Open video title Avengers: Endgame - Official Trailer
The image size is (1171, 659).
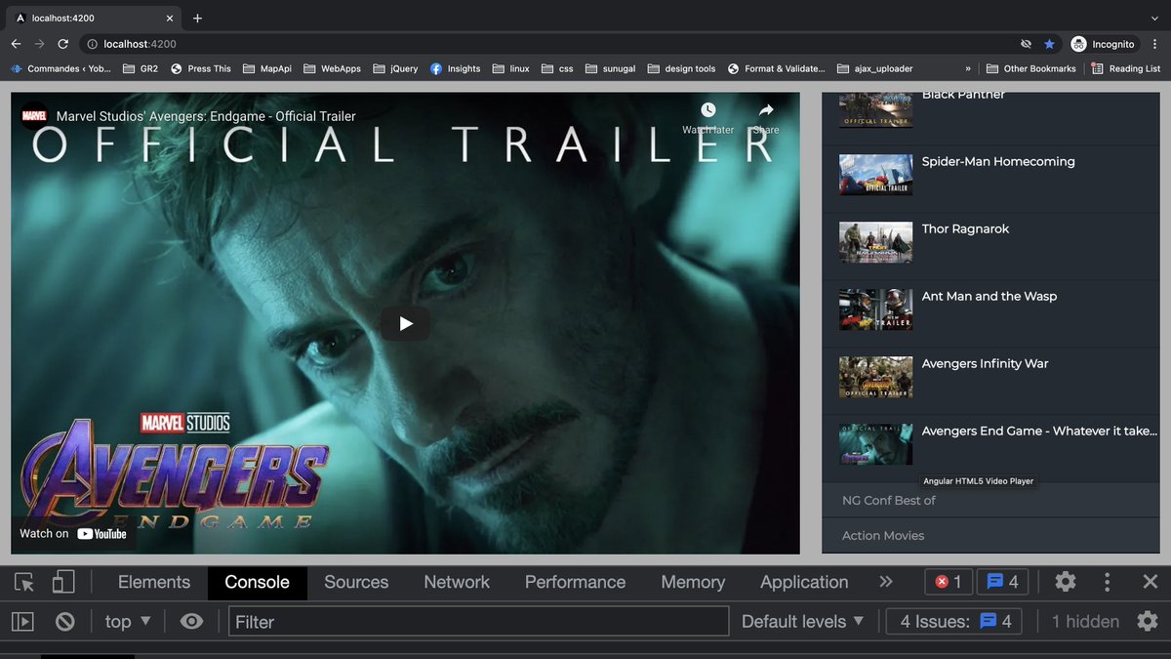coord(206,116)
